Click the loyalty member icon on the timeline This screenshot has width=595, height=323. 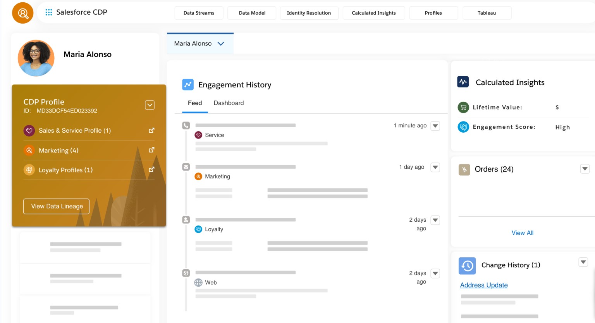[x=186, y=220]
